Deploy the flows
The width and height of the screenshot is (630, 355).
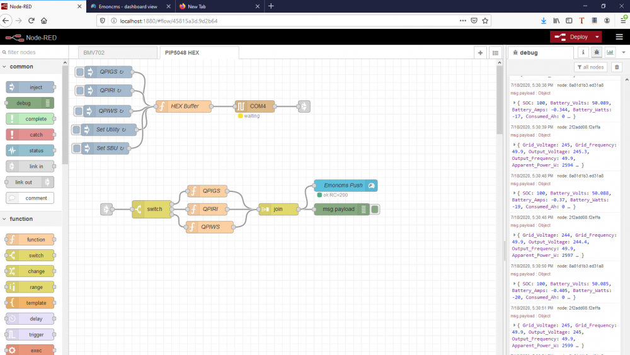pyautogui.click(x=571, y=37)
